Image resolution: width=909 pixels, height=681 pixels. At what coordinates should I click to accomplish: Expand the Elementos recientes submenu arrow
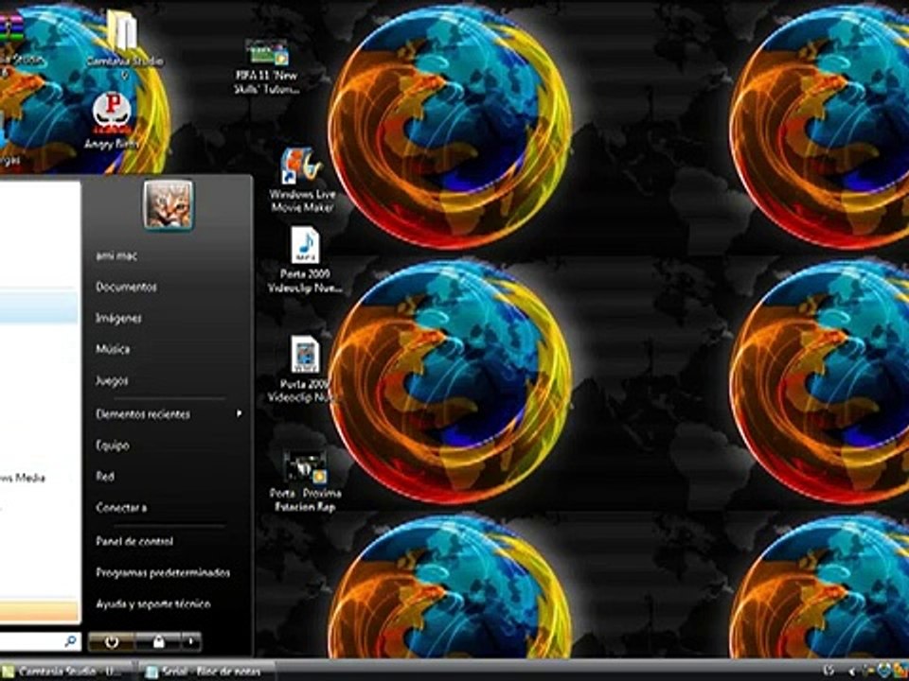pos(239,413)
